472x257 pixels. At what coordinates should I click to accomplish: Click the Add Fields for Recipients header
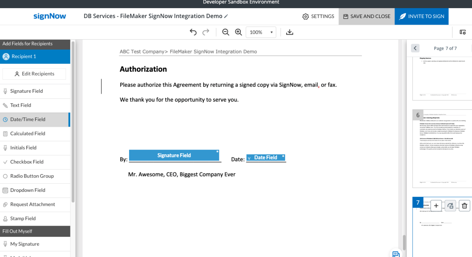(35, 44)
